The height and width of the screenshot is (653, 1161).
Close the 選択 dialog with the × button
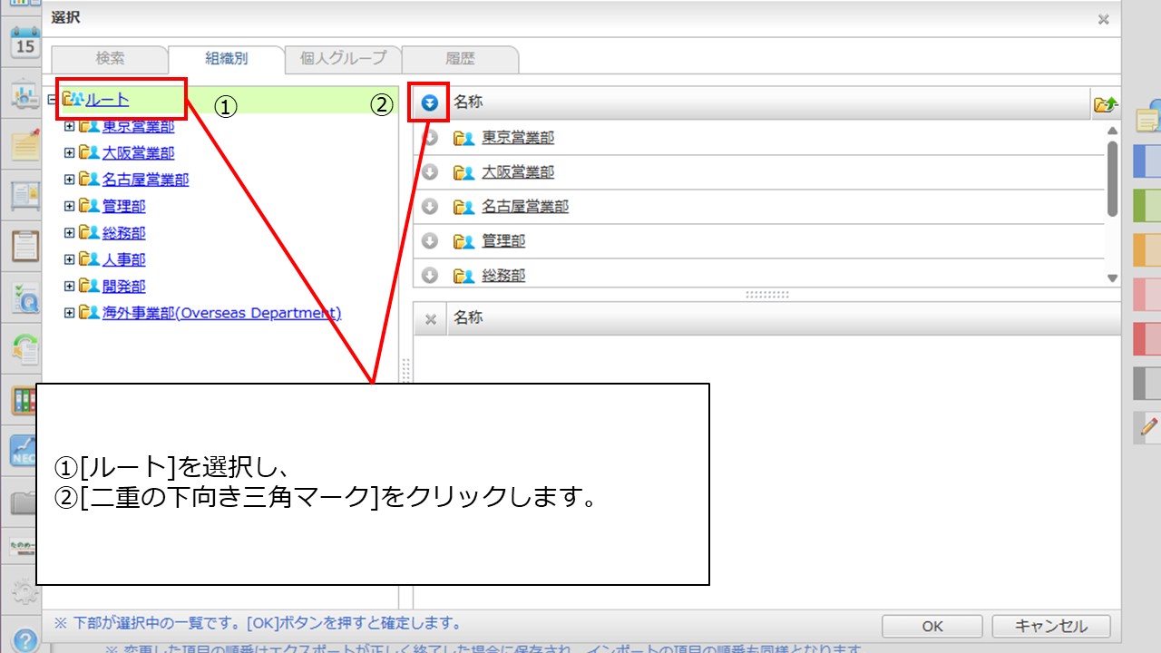click(x=1103, y=19)
